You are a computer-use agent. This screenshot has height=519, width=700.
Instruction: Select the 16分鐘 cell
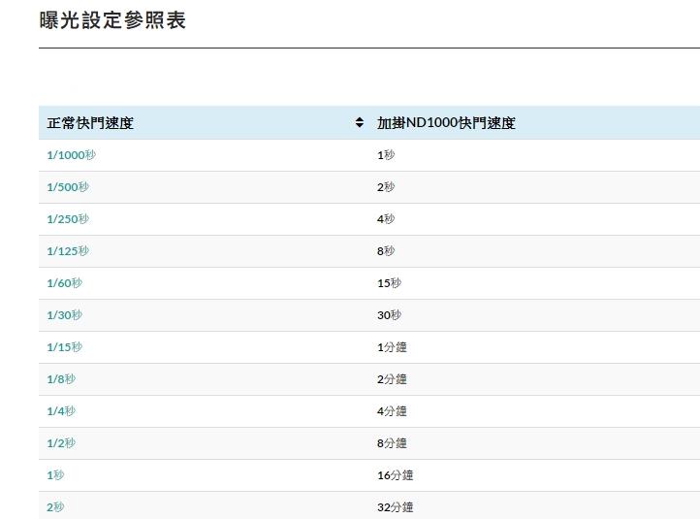pos(395,475)
